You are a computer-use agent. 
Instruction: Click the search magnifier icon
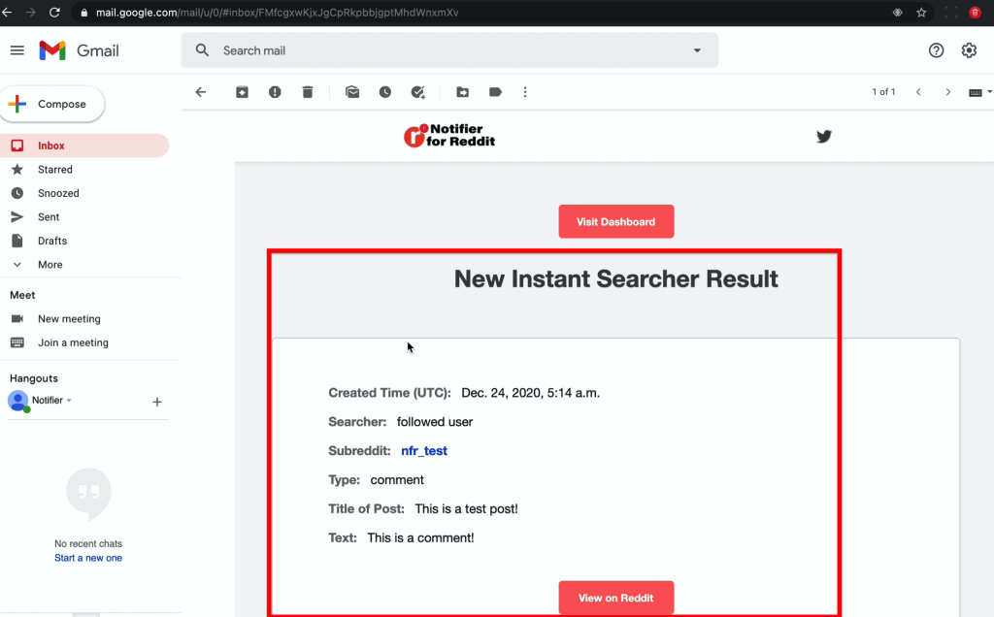pyautogui.click(x=202, y=50)
